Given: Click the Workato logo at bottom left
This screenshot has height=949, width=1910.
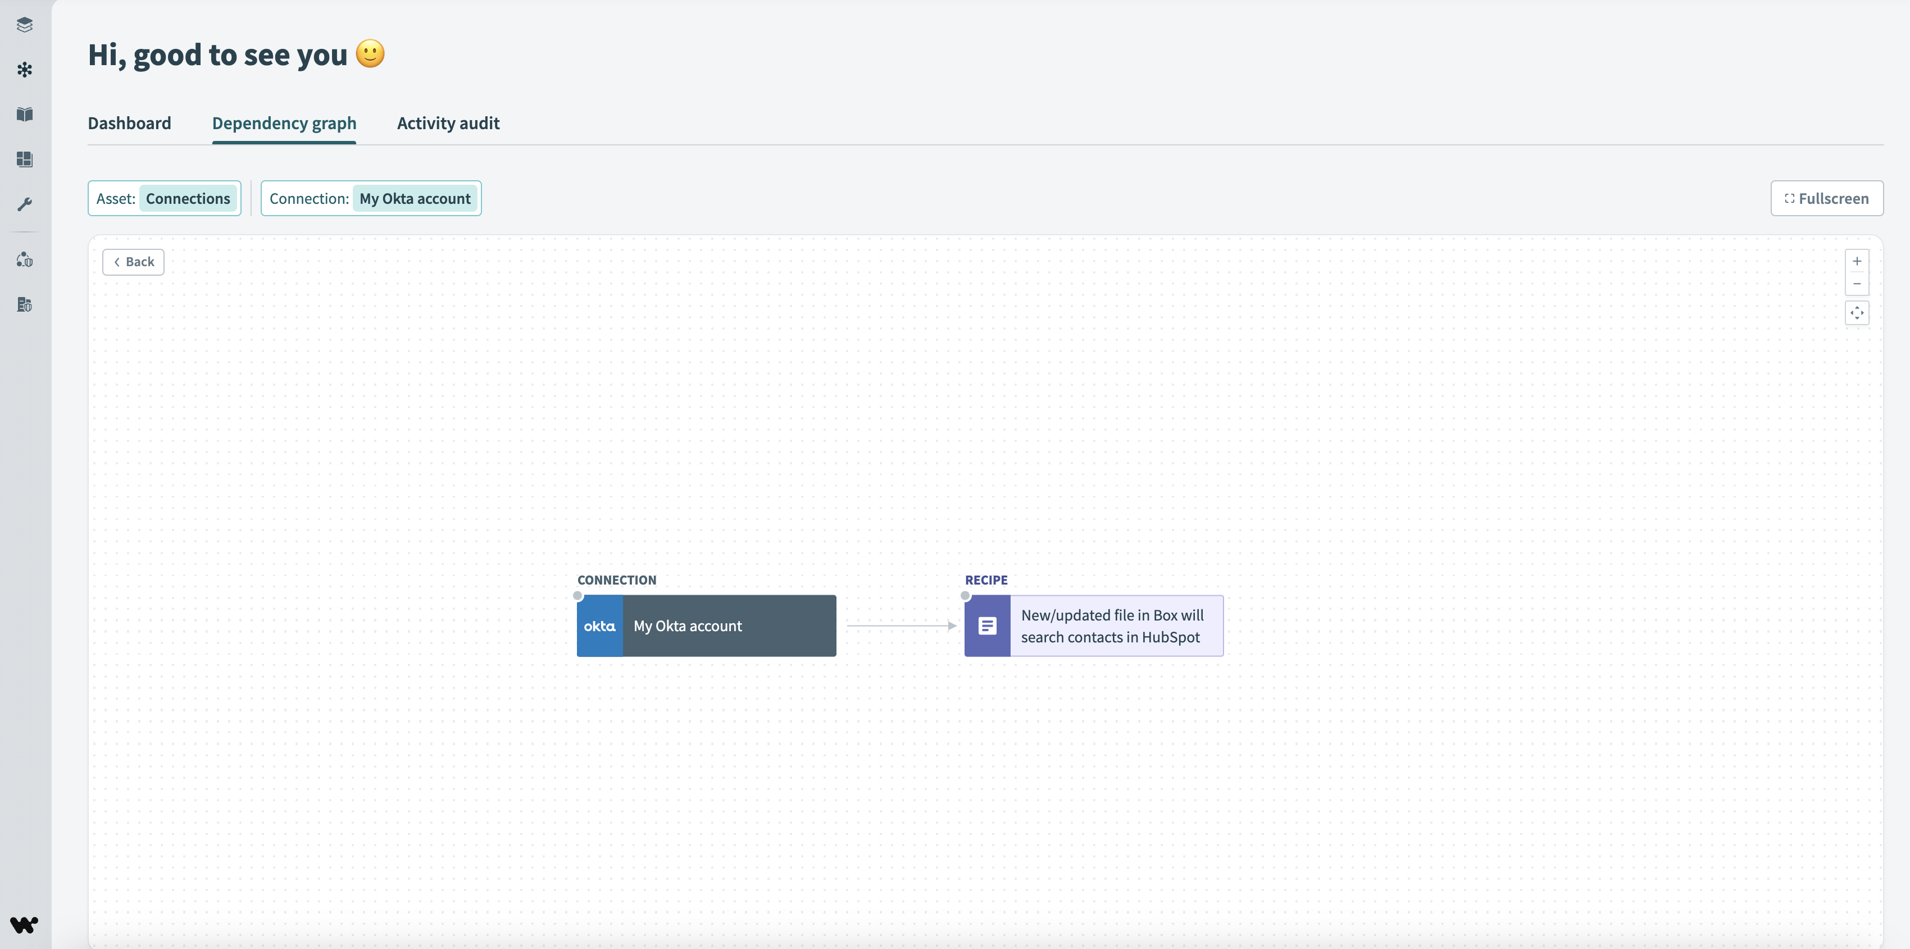Looking at the screenshot, I should click(x=24, y=924).
